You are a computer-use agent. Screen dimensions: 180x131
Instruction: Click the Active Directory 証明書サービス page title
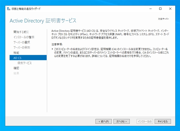[43, 21]
